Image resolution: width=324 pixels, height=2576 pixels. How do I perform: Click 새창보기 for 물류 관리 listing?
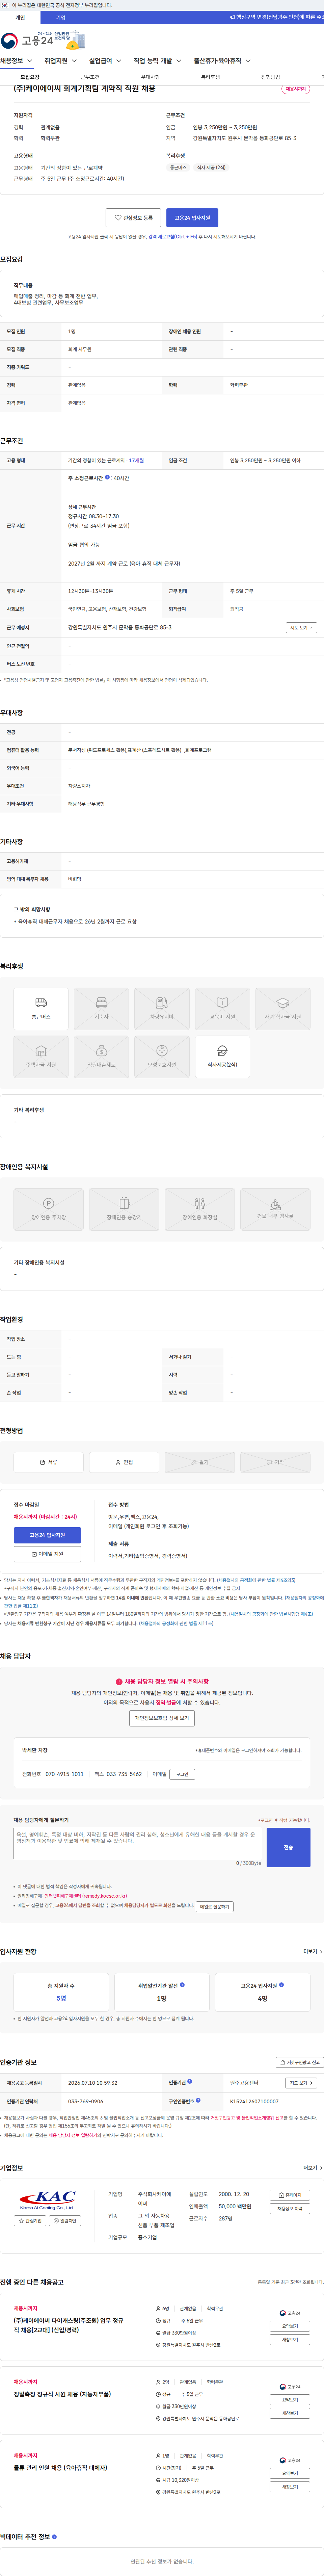pyautogui.click(x=290, y=2487)
